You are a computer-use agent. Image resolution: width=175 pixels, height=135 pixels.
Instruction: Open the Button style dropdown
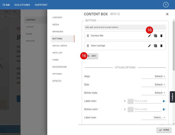154,93
